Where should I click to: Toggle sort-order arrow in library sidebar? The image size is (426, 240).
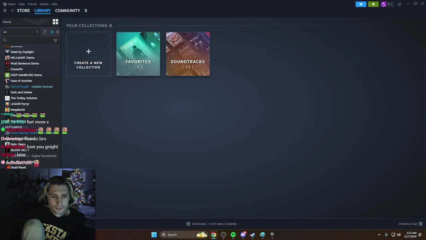pos(45,32)
